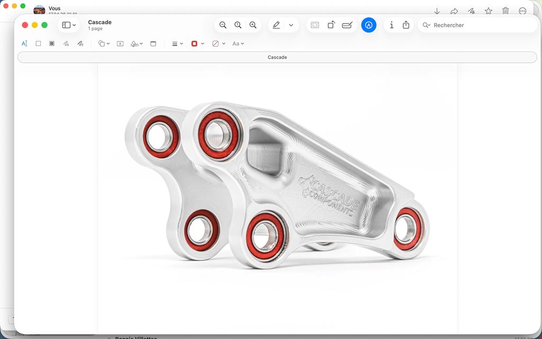Toggle the form filling toolbar
Image resolution: width=542 pixels, height=339 pixels.
[x=347, y=25]
